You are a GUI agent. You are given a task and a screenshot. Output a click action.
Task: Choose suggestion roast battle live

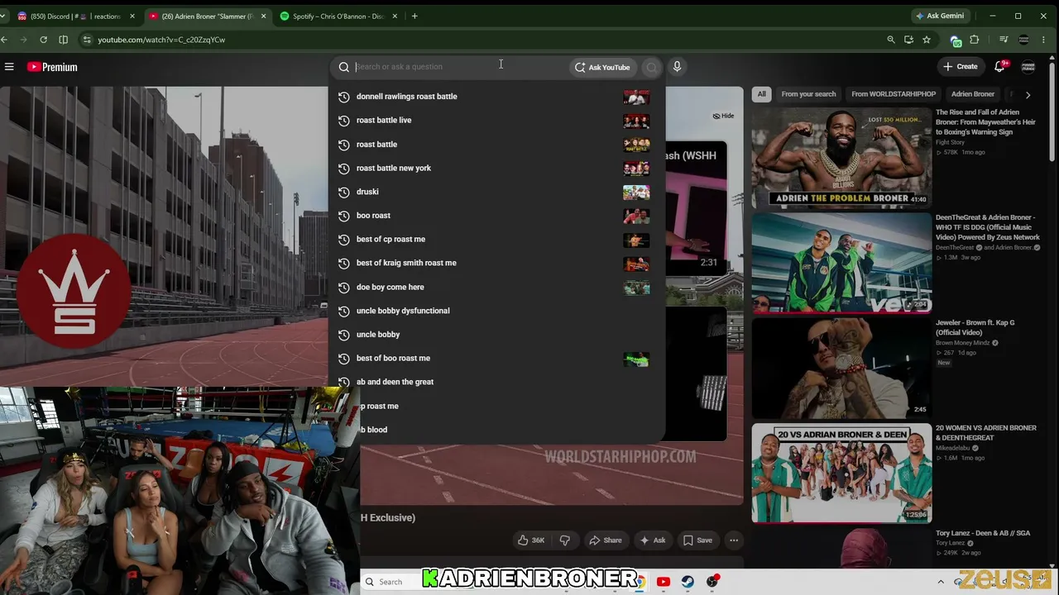[x=496, y=121]
